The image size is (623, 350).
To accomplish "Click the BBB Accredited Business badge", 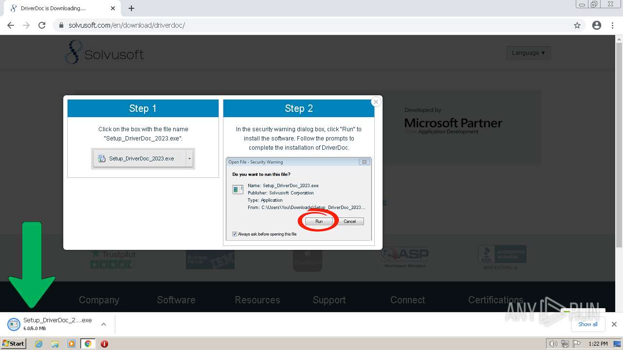I will (x=502, y=258).
